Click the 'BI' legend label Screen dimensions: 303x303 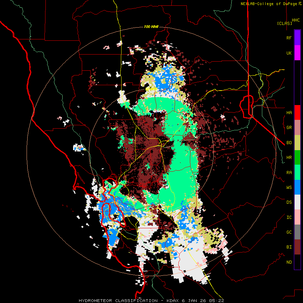click(289, 247)
